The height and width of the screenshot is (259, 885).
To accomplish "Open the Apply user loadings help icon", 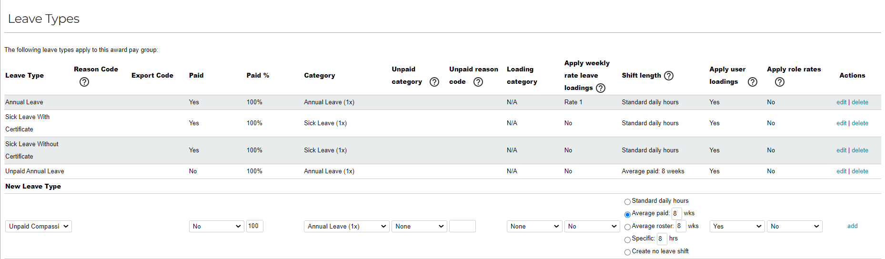I will pos(753,82).
